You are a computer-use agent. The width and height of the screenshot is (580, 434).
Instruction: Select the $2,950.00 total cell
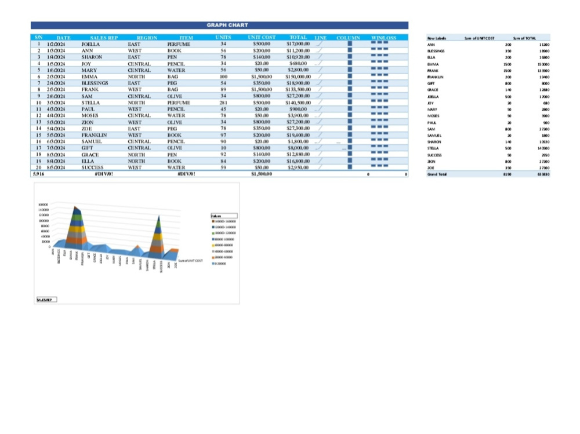click(x=298, y=167)
